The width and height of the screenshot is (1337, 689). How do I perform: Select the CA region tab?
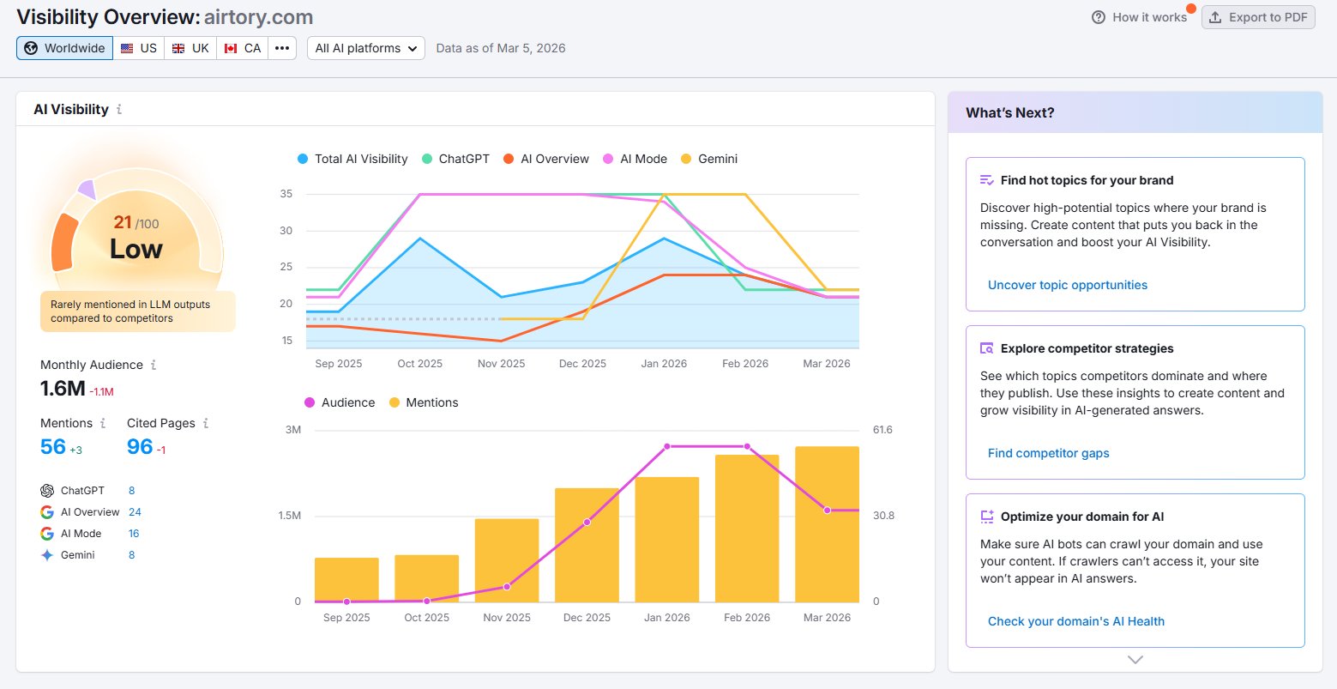[243, 48]
